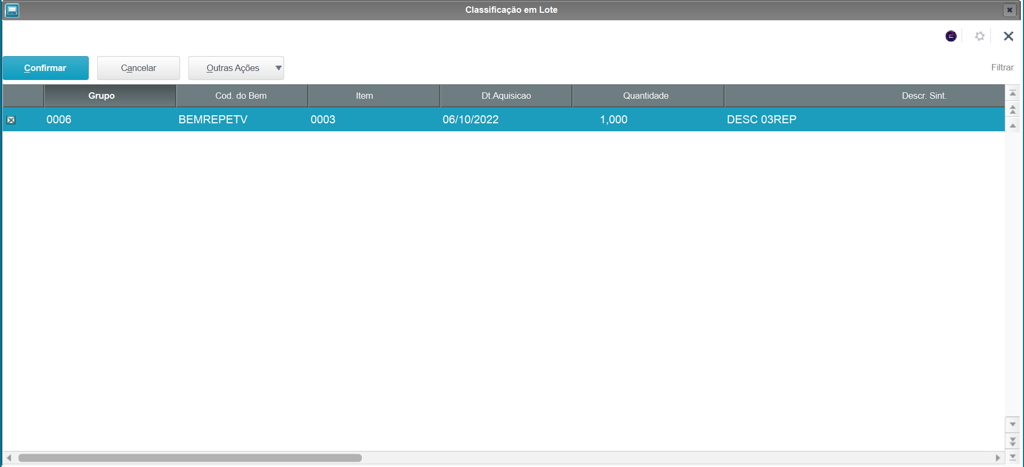1024x467 pixels.
Task: Select the quantity cell 1,000
Action: tap(648, 120)
